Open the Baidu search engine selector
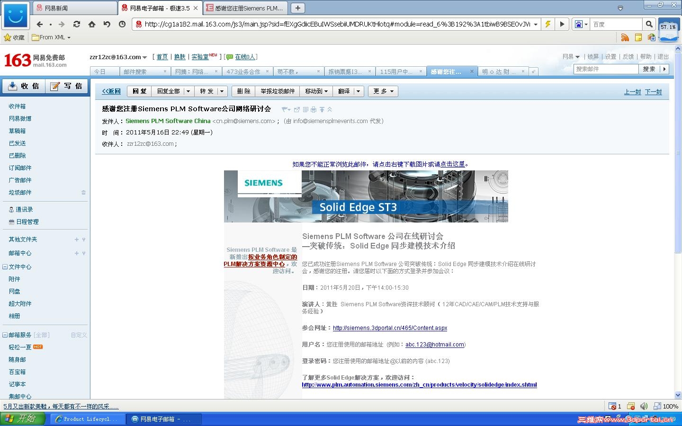 tap(581, 24)
